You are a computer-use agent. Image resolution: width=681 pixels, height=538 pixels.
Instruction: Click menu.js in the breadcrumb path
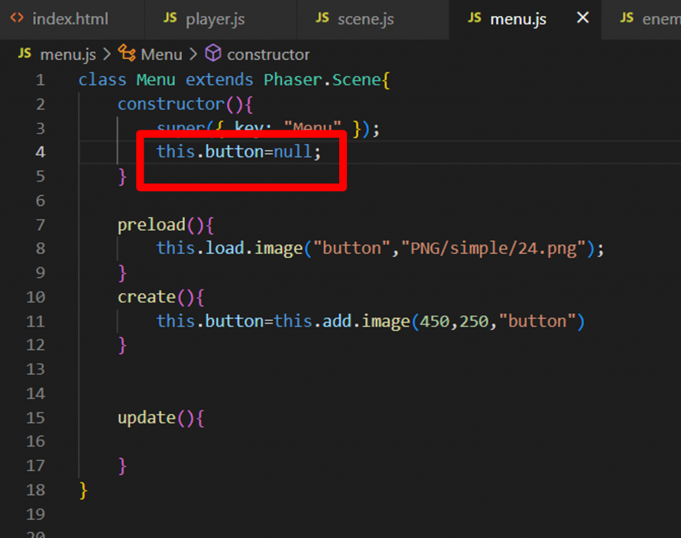click(68, 55)
